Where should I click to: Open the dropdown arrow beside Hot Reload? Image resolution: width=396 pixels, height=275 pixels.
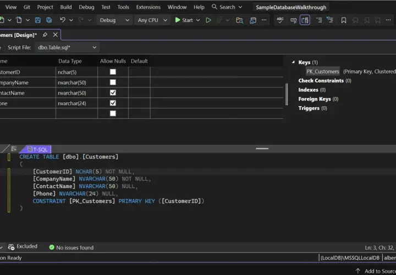click(228, 20)
